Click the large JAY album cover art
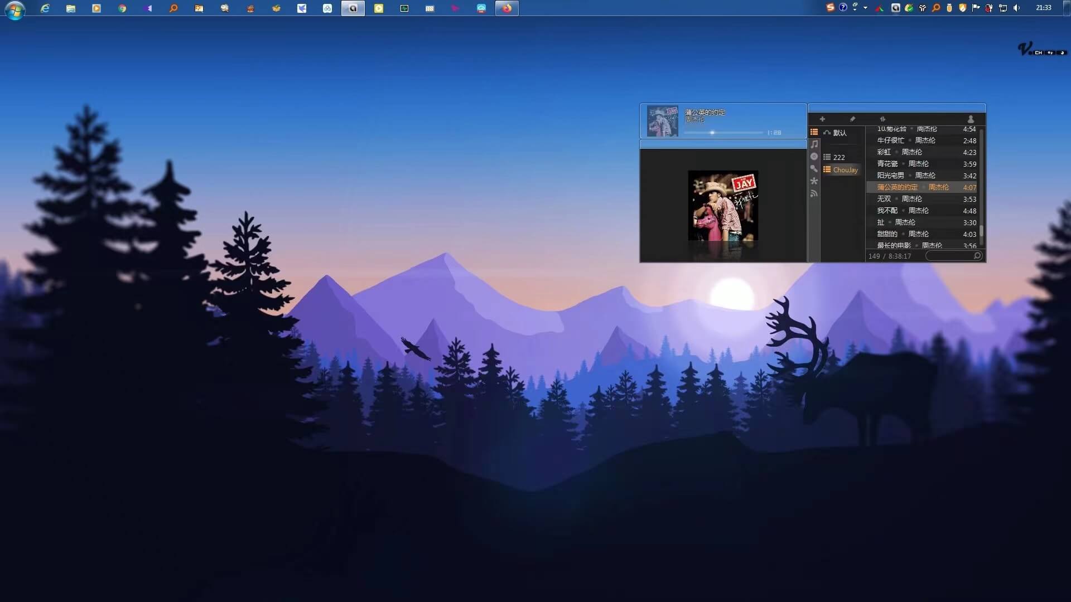 point(723,206)
